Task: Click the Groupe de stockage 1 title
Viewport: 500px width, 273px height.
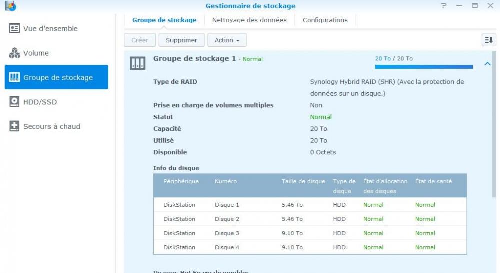Action: (x=195, y=58)
